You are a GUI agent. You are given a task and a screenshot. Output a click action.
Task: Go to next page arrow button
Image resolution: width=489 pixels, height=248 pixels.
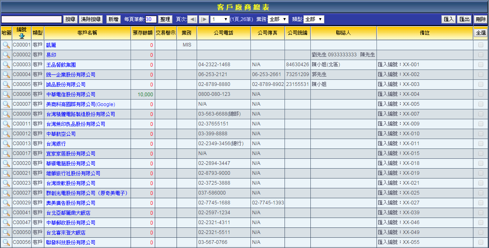(x=204, y=19)
